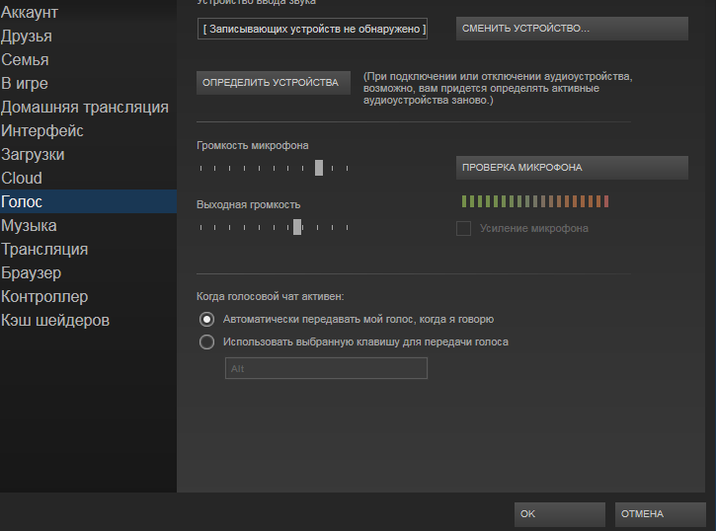Viewport: 716px width, 531px height.
Task: Select automatic voice transmission radio option
Action: point(206,319)
